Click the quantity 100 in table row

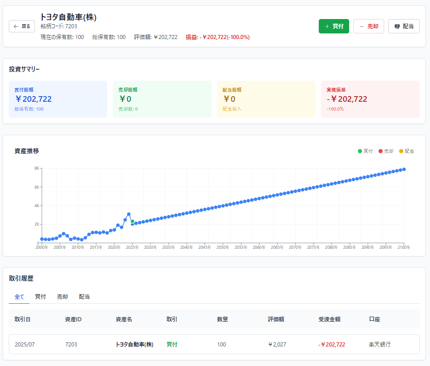point(221,344)
